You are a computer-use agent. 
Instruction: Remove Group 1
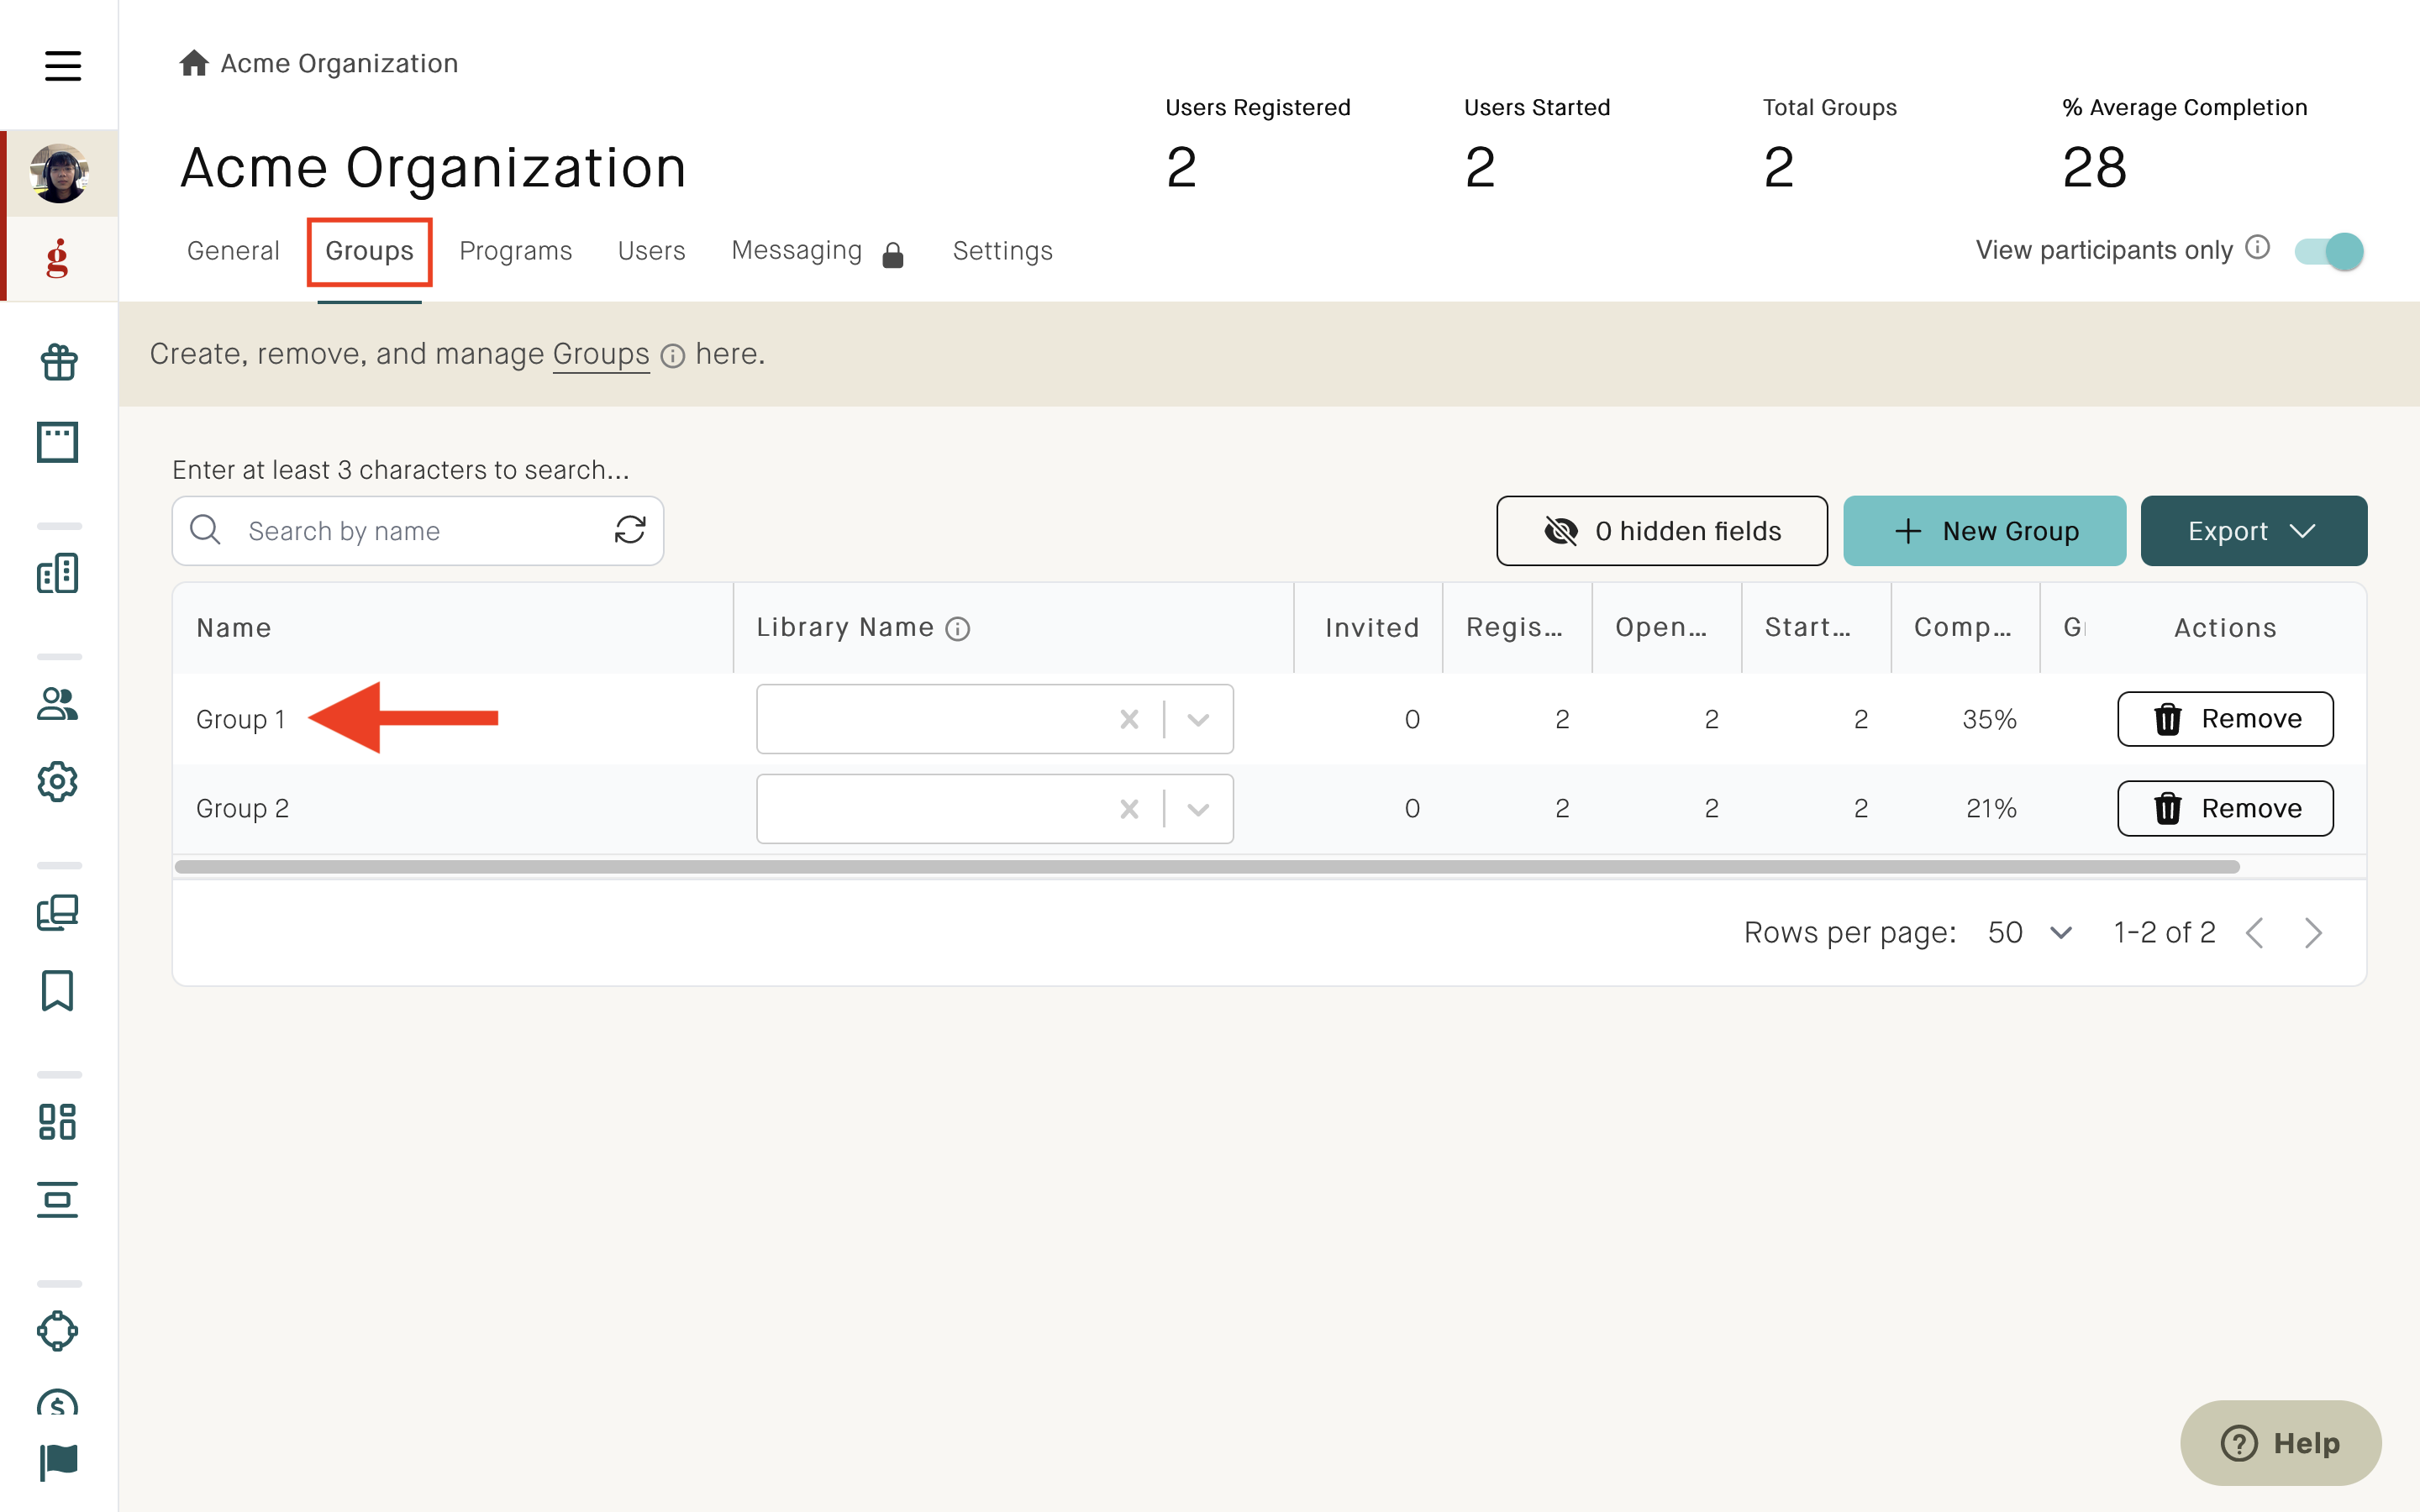tap(2225, 719)
